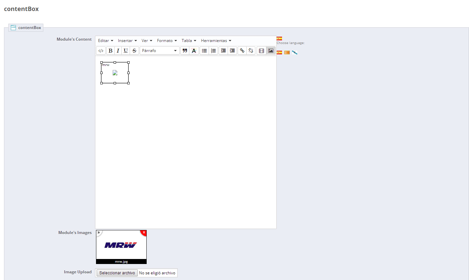Remove link with the unlink button
This screenshot has height=280, width=469.
[x=251, y=51]
